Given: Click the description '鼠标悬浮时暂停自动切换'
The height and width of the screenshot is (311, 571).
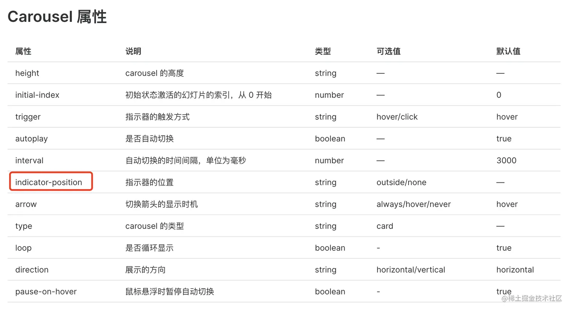Looking at the screenshot, I should pyautogui.click(x=170, y=292).
